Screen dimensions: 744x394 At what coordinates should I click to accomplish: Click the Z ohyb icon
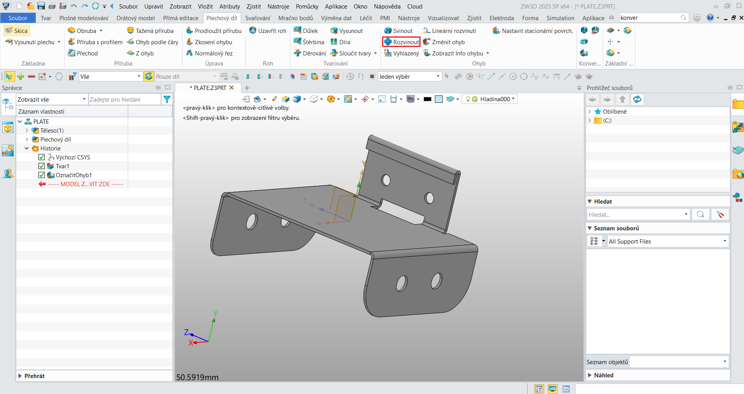[130, 53]
